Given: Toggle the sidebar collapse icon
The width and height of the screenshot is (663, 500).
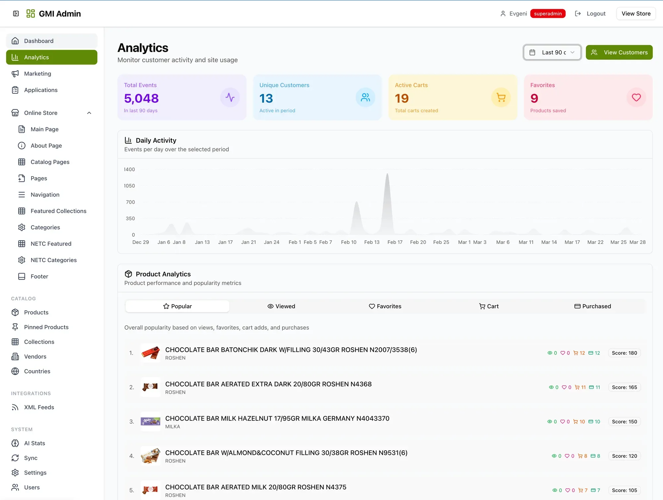Looking at the screenshot, I should (16, 14).
